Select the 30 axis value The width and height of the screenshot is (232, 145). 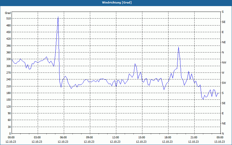9,127
